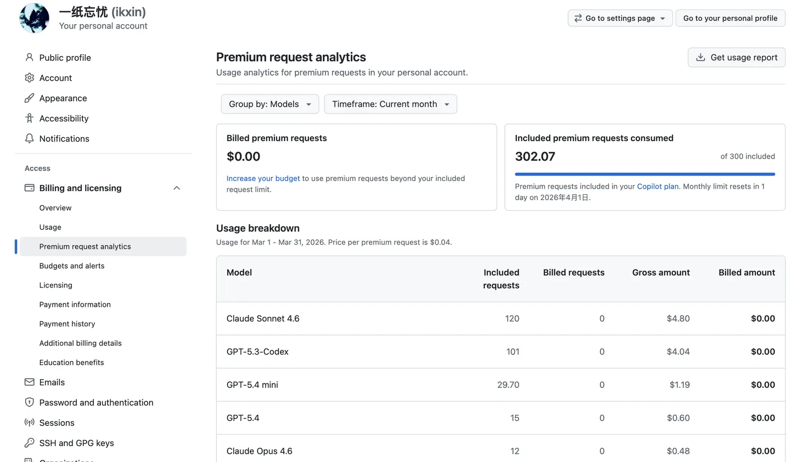
Task: Open Payment information
Action: tap(75, 305)
